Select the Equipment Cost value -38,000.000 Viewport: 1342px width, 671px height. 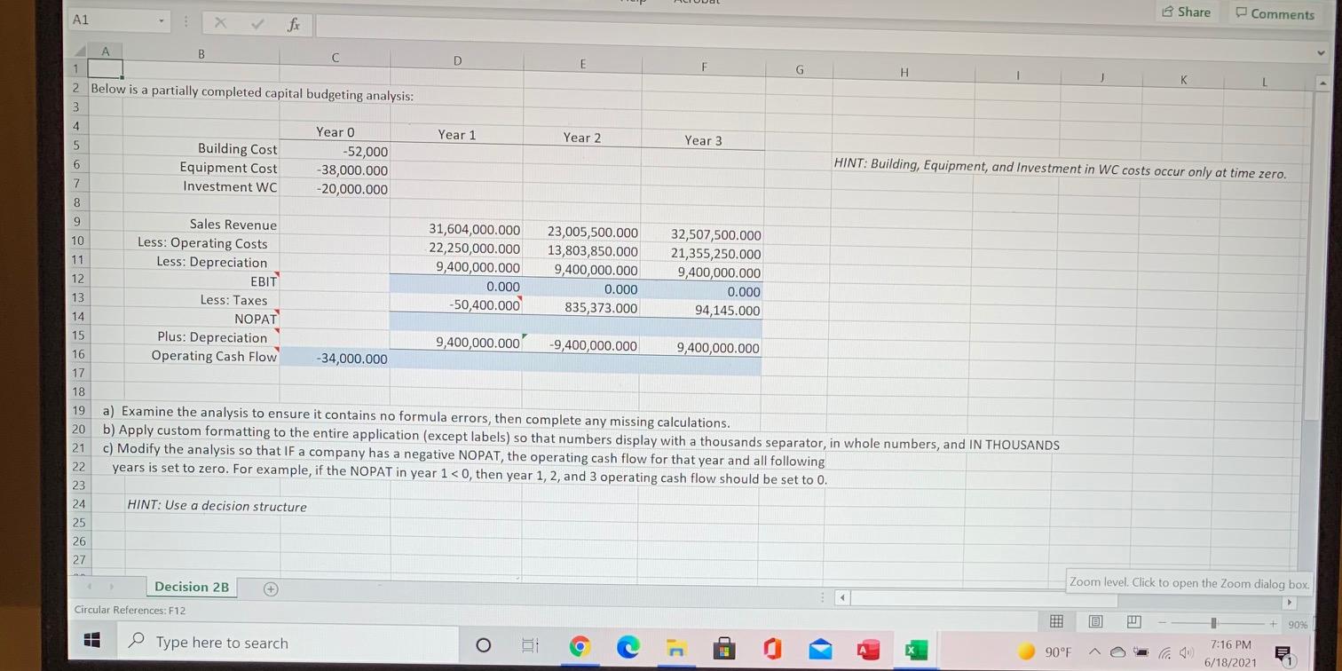(x=335, y=170)
